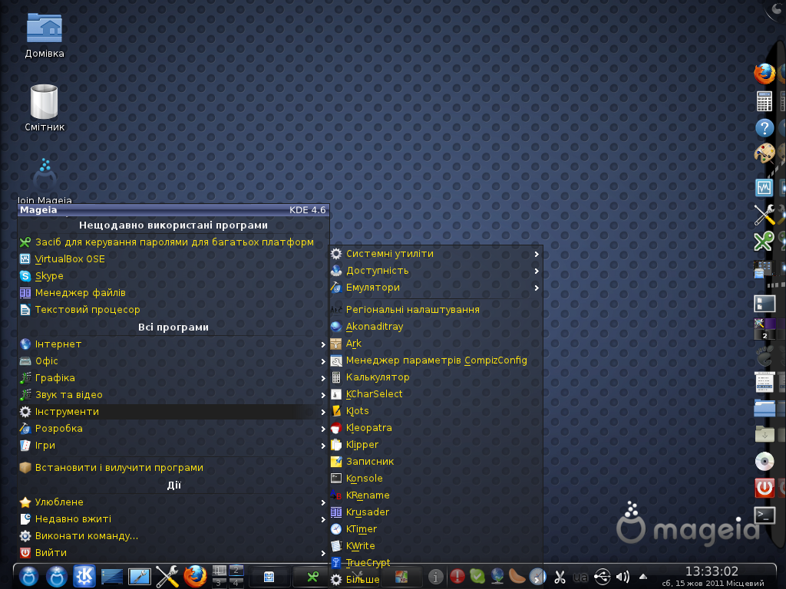Click the clock showing 13:33:02
Viewport: 786px width, 589px height.
tap(712, 571)
